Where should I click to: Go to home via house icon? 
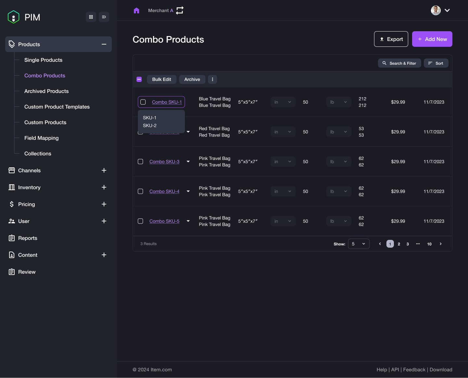point(136,10)
